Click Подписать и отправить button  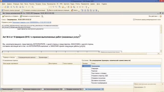point(10,16)
